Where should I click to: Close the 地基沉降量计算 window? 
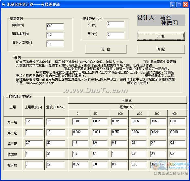[185, 5]
